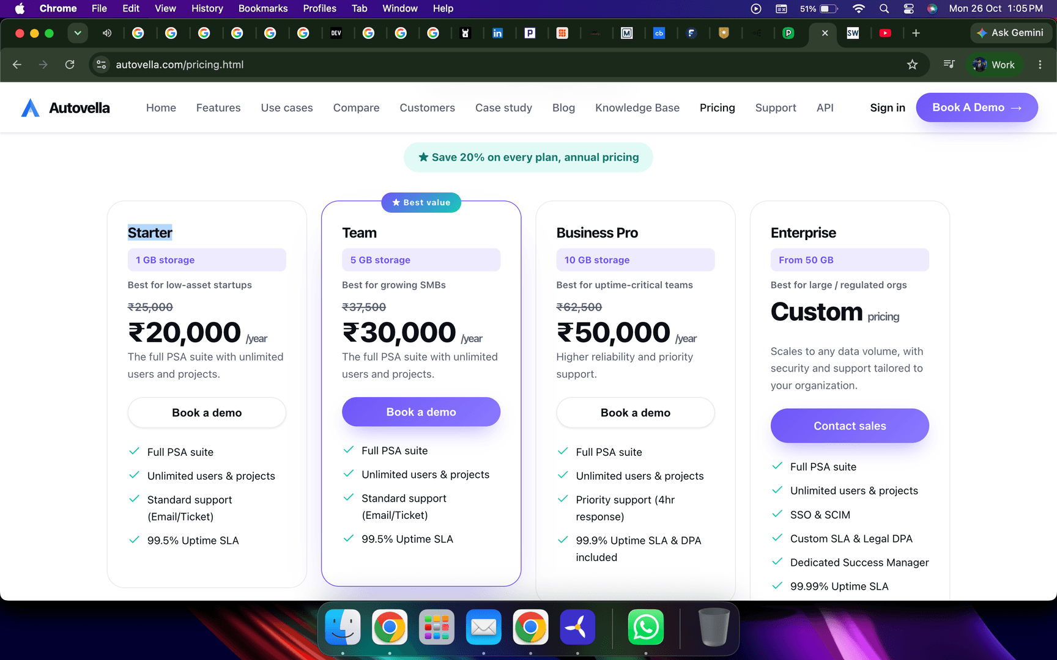
Task: Bookmark this page with the star icon
Action: coord(912,65)
